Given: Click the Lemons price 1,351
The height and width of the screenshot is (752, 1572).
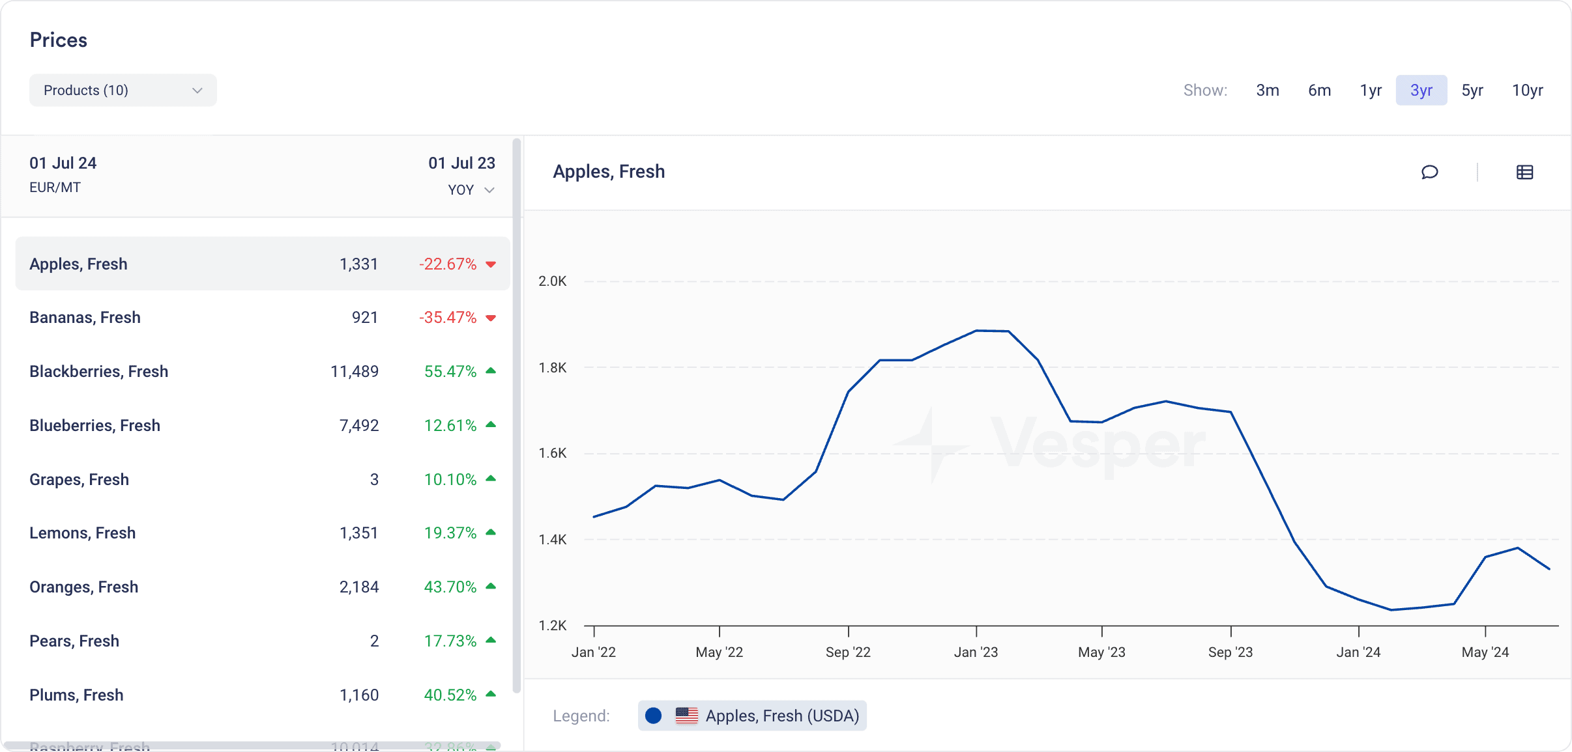Looking at the screenshot, I should [x=358, y=533].
